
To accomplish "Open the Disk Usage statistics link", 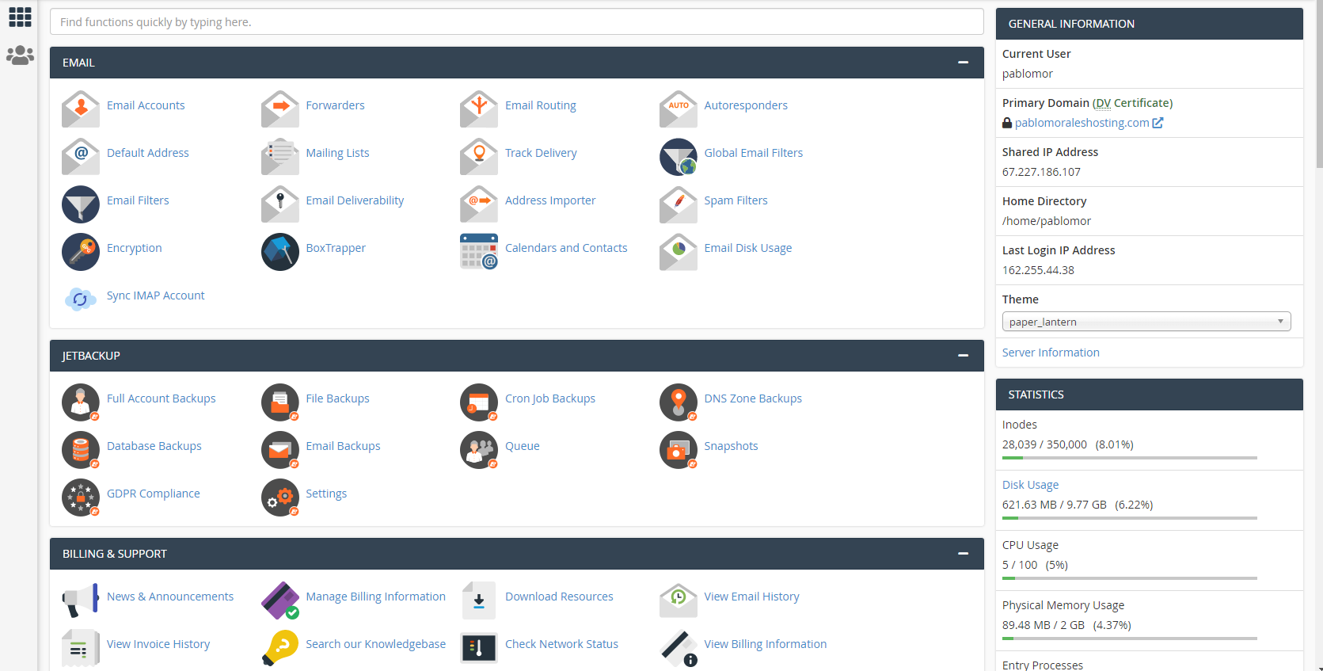I will [1030, 485].
